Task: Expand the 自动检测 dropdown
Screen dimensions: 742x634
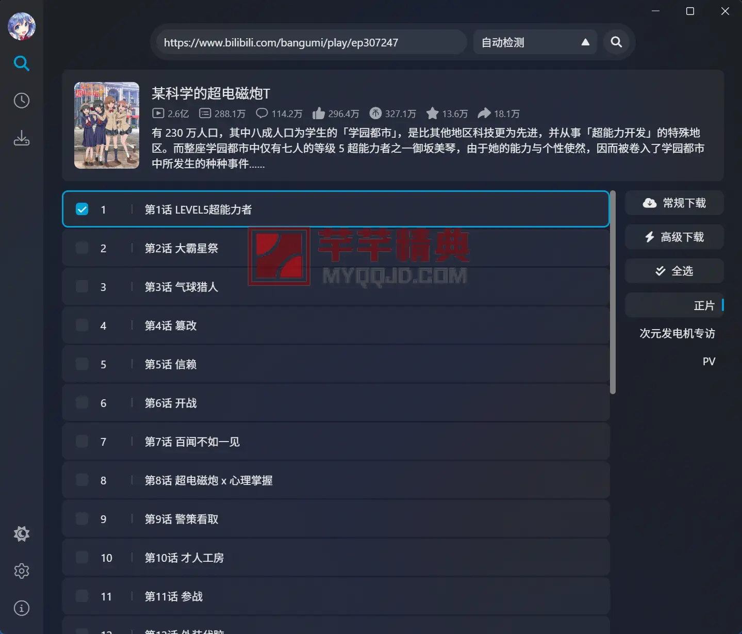Action: (535, 42)
